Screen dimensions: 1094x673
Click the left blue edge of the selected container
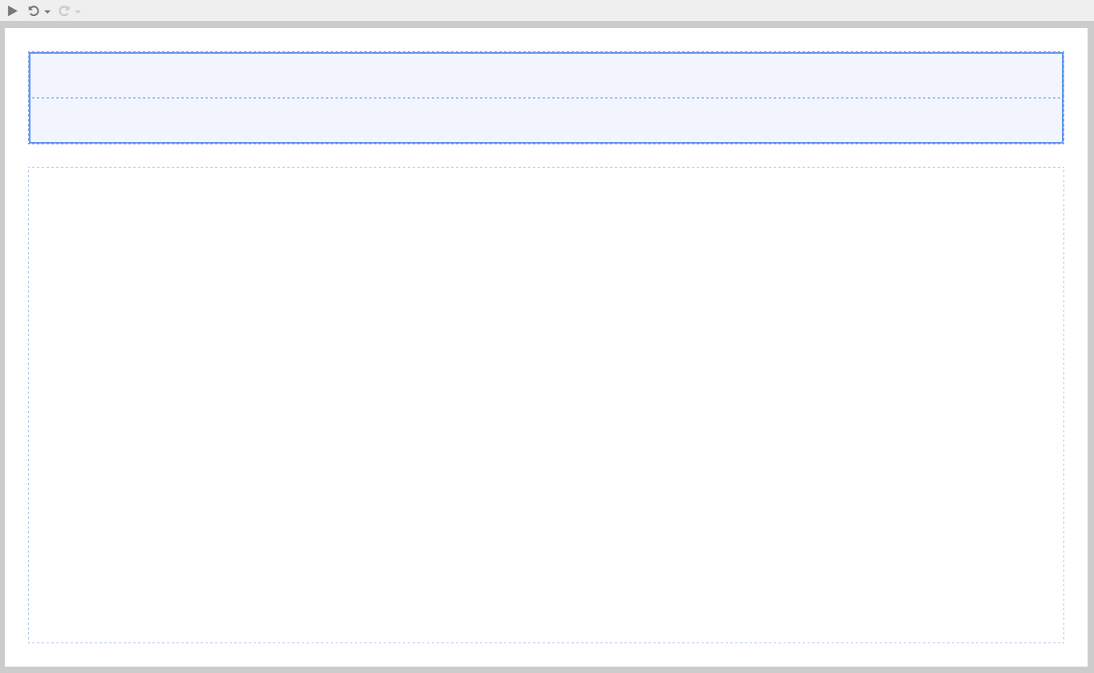(30, 98)
